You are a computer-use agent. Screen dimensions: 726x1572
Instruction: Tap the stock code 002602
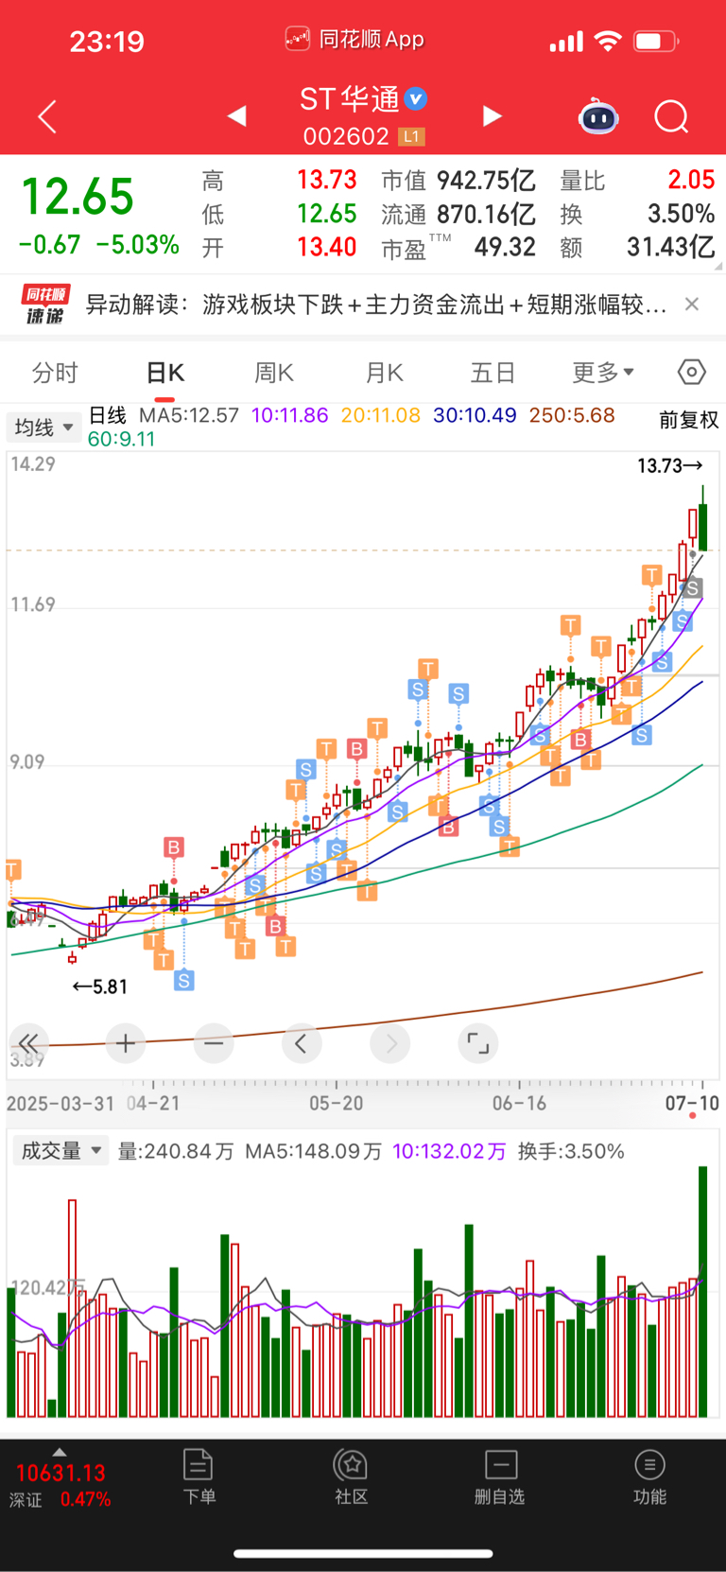[346, 137]
